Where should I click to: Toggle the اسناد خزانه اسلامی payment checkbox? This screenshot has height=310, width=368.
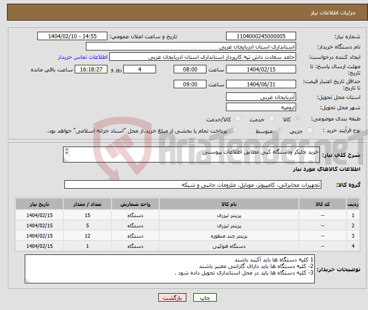234,130
